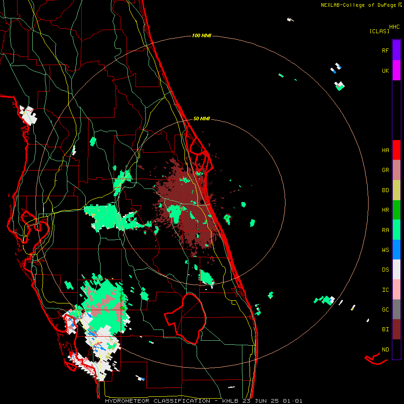404x404 pixels.
Task: Click the UK legend label
Action: [x=385, y=70]
